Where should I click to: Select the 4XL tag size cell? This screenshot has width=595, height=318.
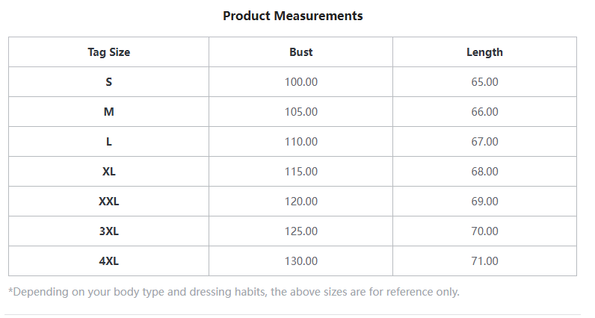pos(109,261)
